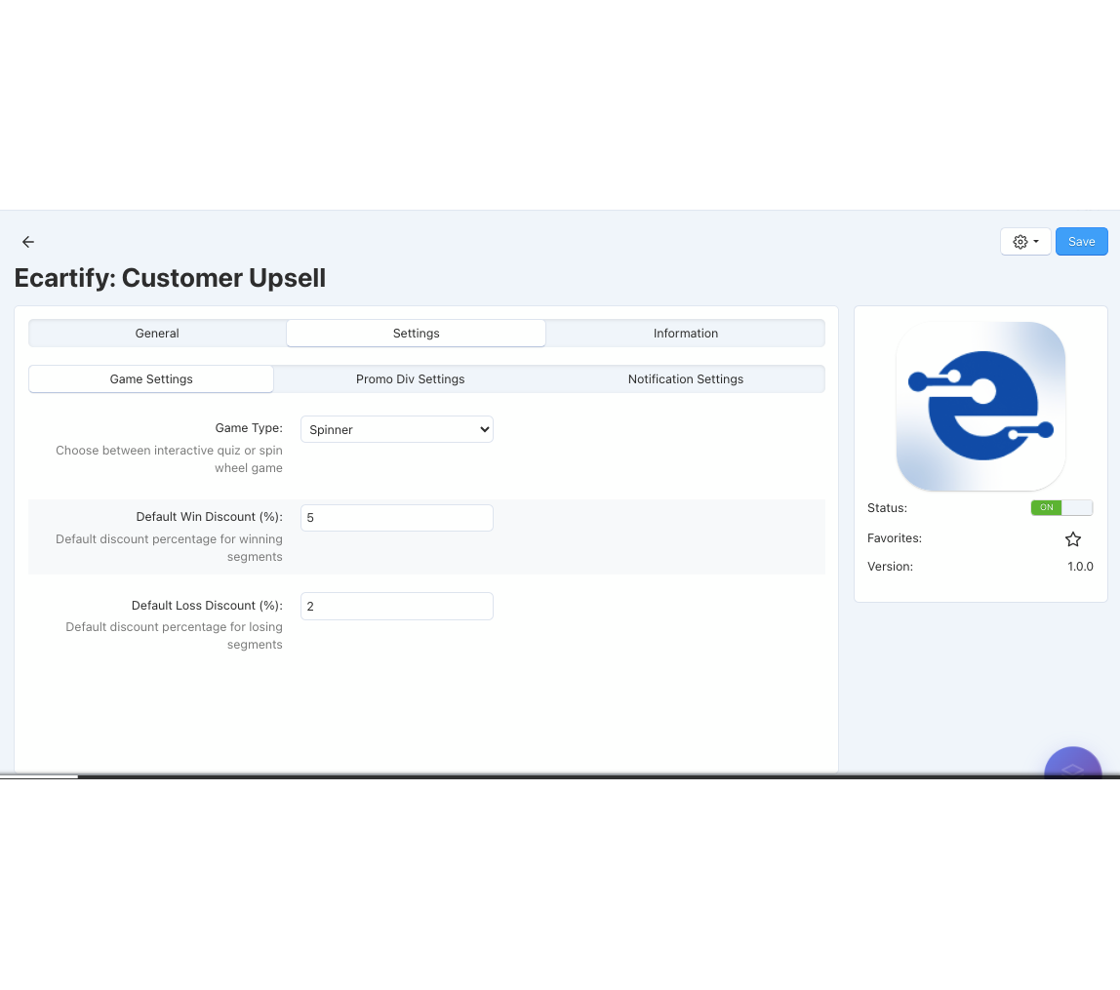The width and height of the screenshot is (1120, 990).
Task: Click the Ecartify: Customer Upsell heading
Action: pyautogui.click(x=170, y=278)
